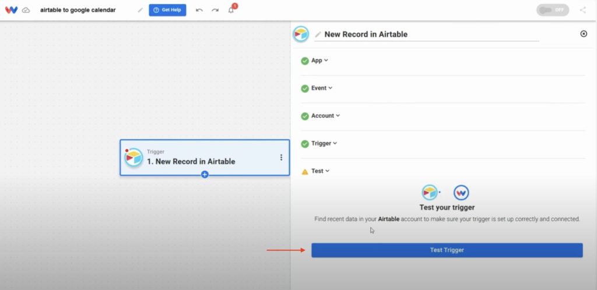Click the green check next to Event
This screenshot has height=290, width=597.
(305, 89)
